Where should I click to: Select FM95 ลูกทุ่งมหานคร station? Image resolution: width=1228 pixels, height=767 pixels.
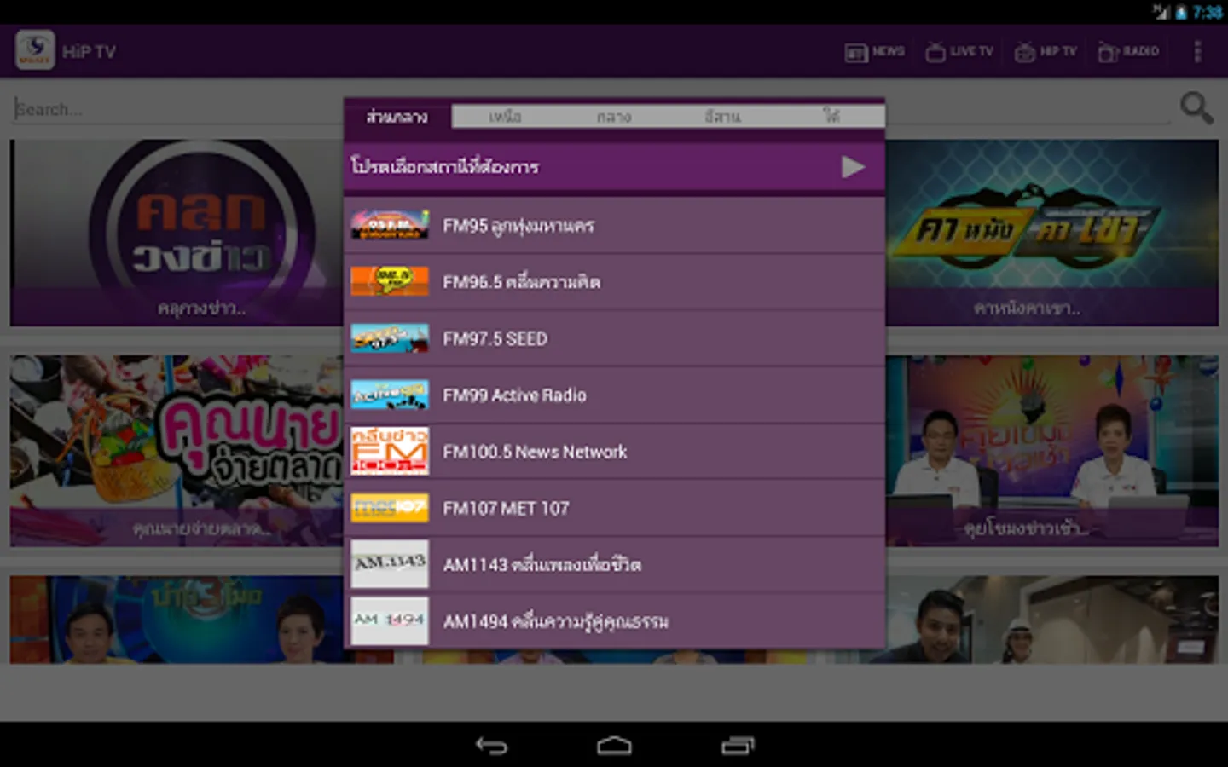click(x=614, y=226)
